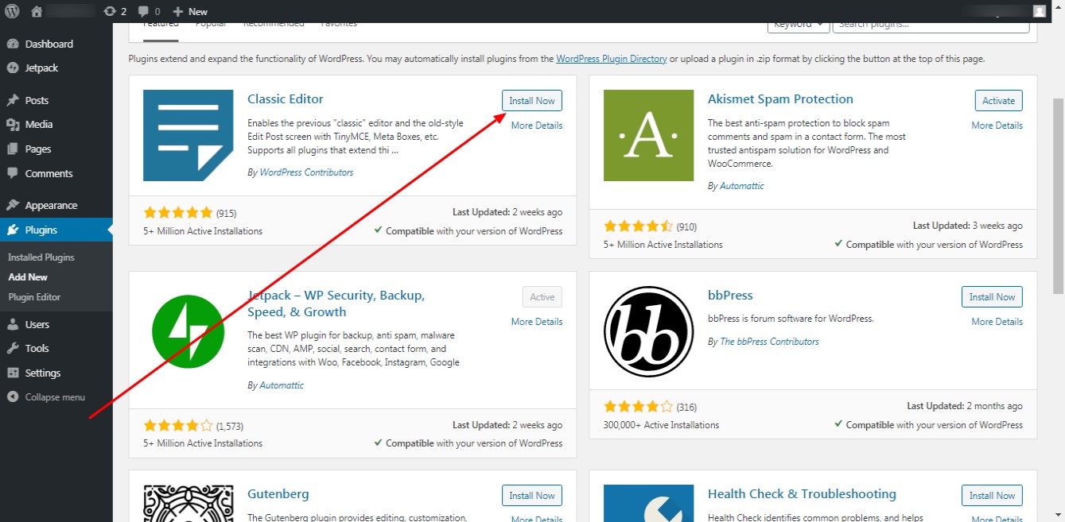Screen dimensions: 1065x522
Task: Open the bbPress title link
Action: coord(730,296)
